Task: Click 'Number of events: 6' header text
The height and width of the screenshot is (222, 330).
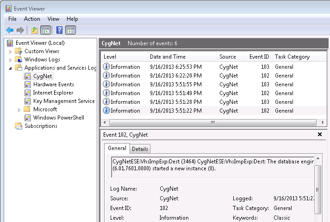Action: pos(152,43)
